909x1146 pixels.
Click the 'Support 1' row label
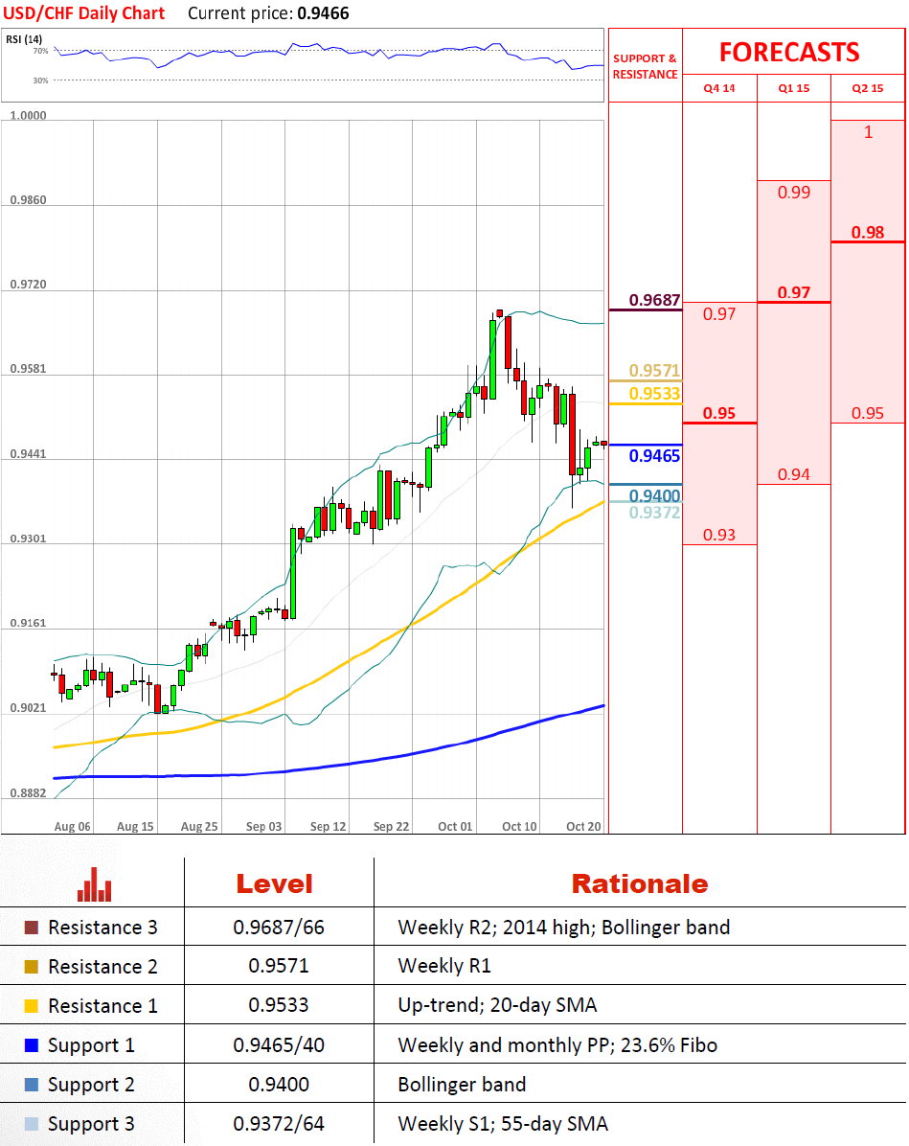pyautogui.click(x=91, y=1046)
